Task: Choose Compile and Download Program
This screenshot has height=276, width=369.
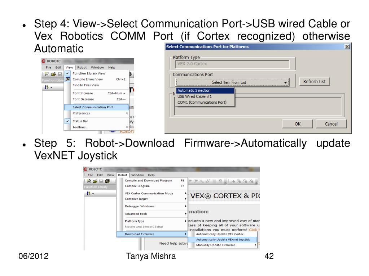Action: (x=152, y=181)
